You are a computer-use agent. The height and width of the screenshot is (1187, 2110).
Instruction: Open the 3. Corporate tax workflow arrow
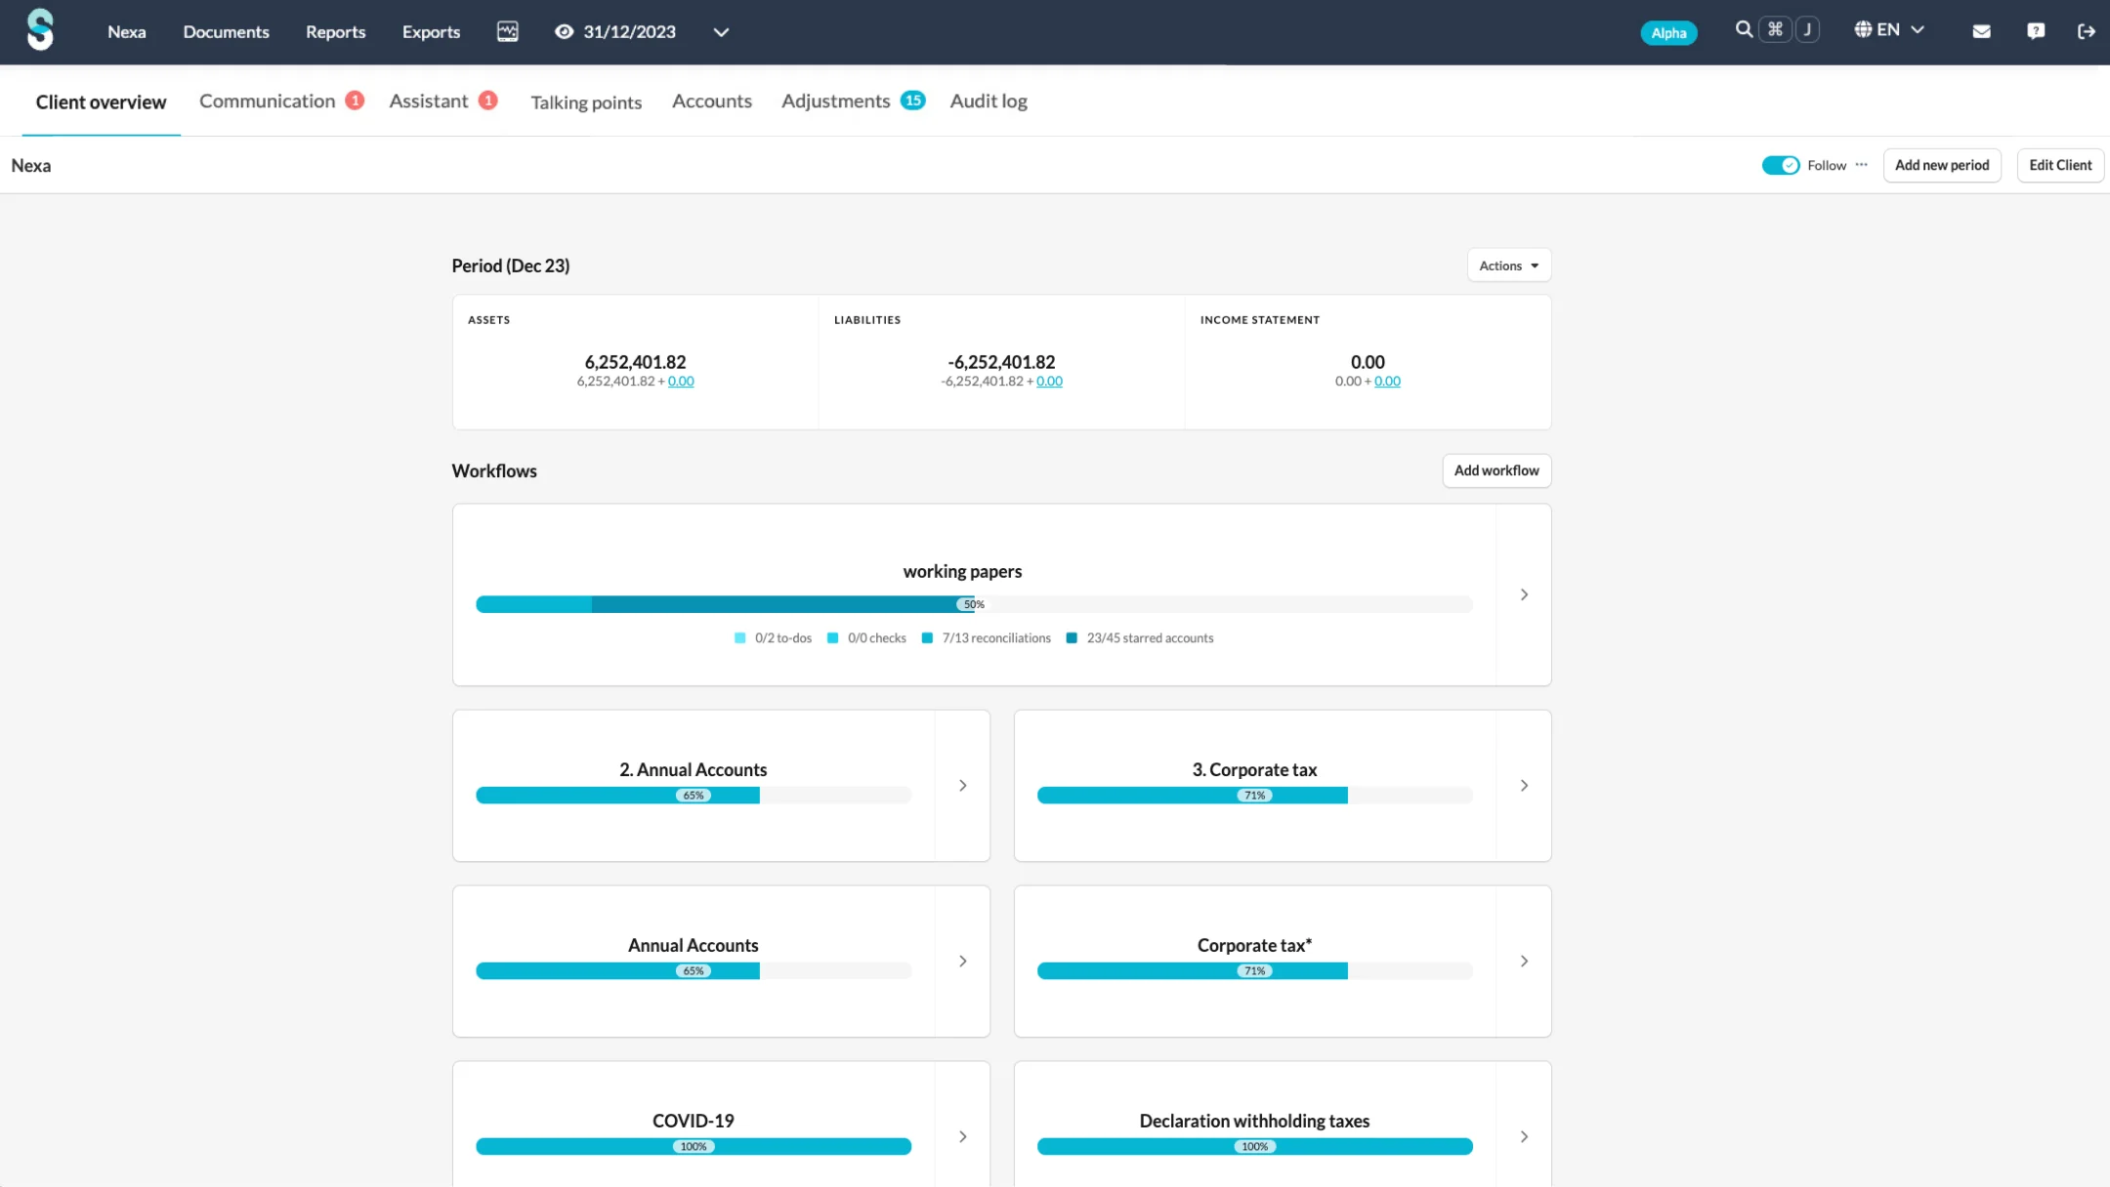(1524, 786)
